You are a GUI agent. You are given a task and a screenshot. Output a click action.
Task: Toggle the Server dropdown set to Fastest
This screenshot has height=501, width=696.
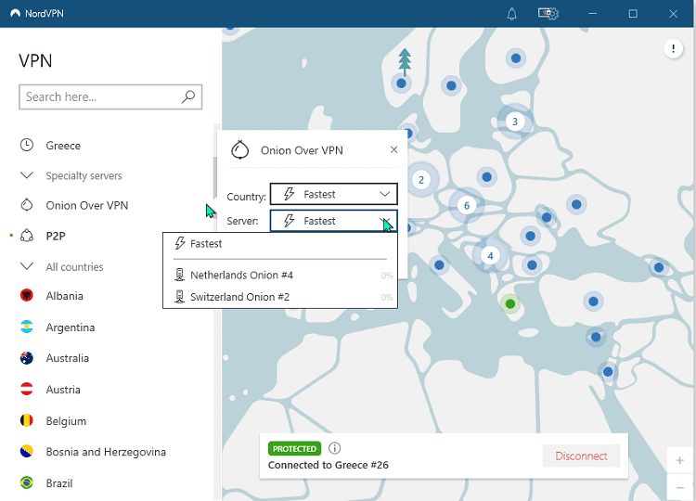tap(333, 221)
